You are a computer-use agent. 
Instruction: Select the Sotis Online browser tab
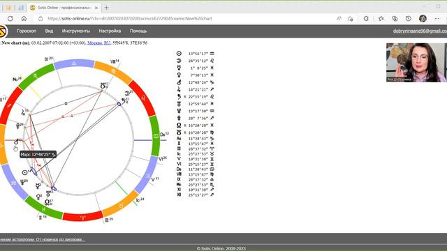64,8
